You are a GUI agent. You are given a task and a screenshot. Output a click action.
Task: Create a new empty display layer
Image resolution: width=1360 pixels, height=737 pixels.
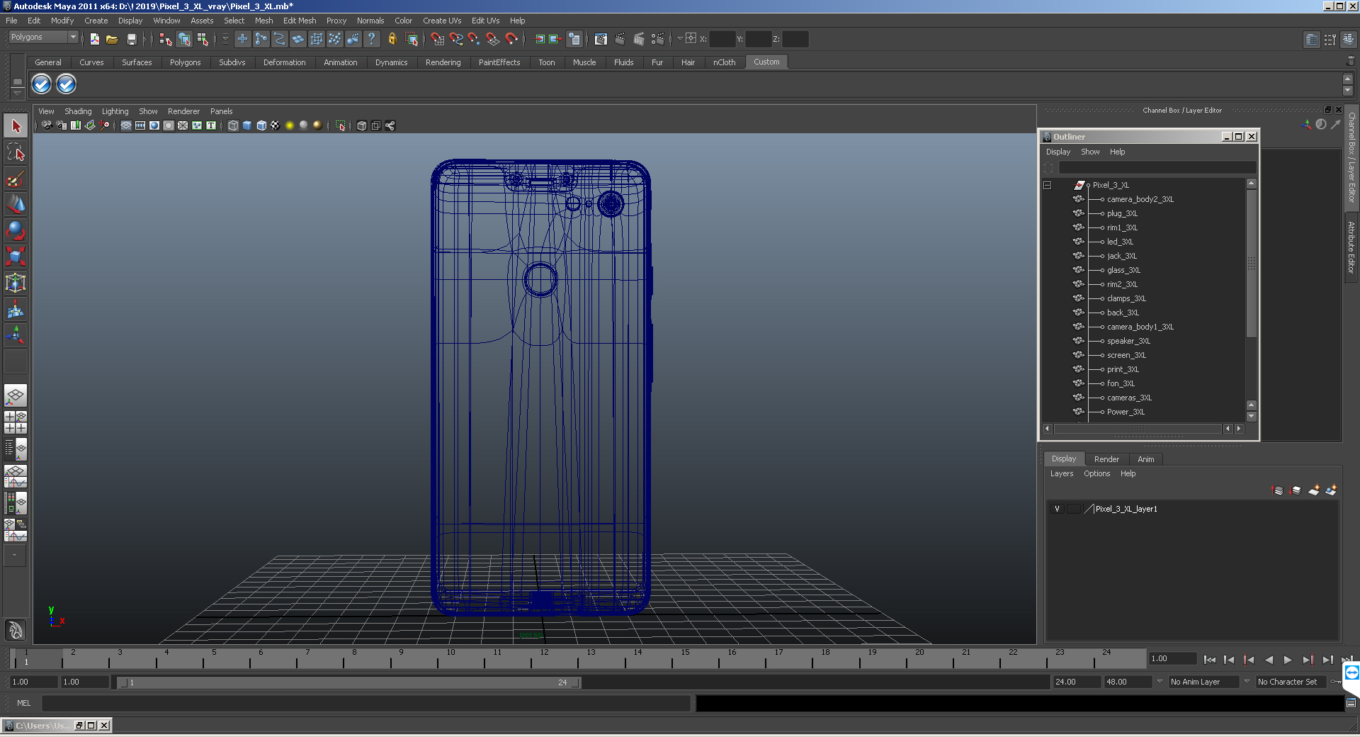coord(1313,490)
